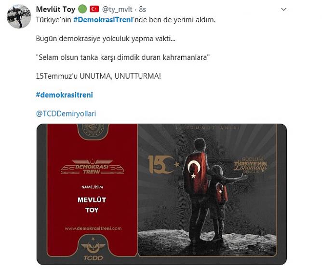The width and height of the screenshot is (322, 270).
Task: Click the Türkiye'nin Lokomotifi logo
Action: pyautogui.click(x=250, y=165)
